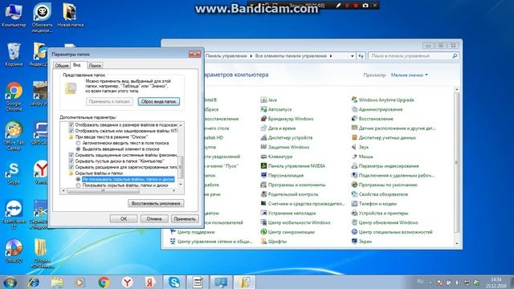The height and width of the screenshot is (289, 514).
Task: Expand breadcrumb arrow after Панель управления
Action: 251,56
